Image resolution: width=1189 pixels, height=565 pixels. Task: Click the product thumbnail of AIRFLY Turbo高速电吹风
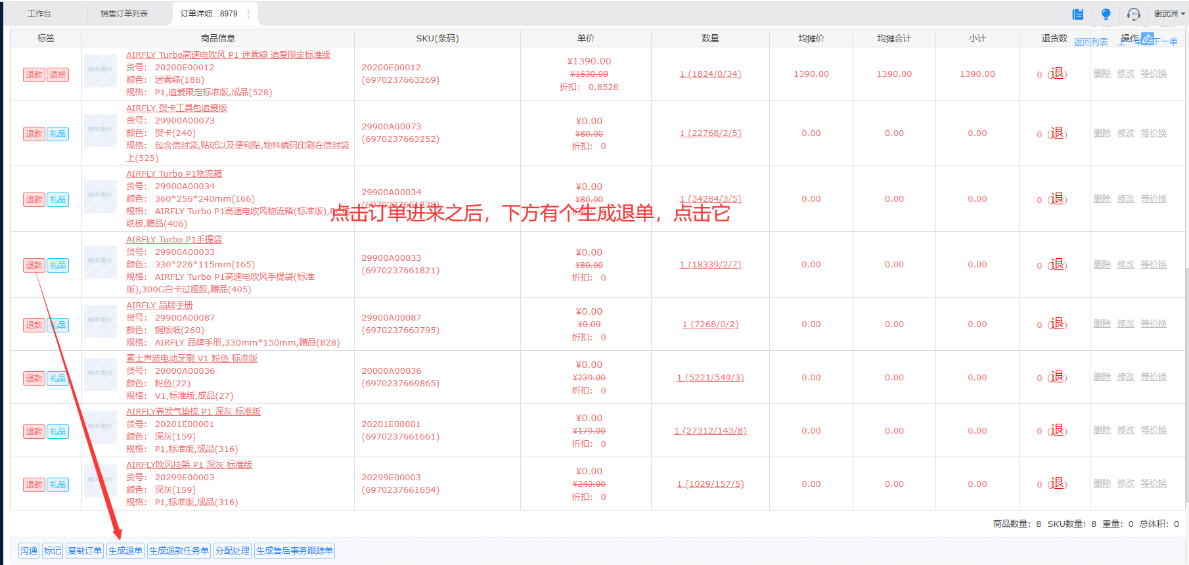(x=101, y=71)
